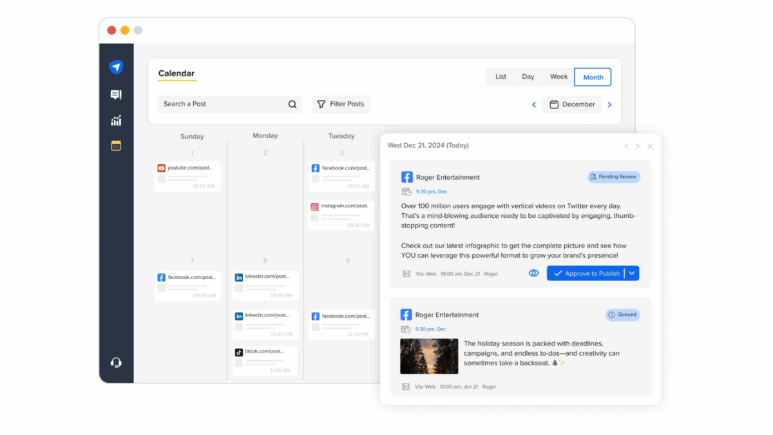Viewport: 773px width, 435px height.
Task: Click Instagram icon on Tuesday post
Action: (x=315, y=207)
